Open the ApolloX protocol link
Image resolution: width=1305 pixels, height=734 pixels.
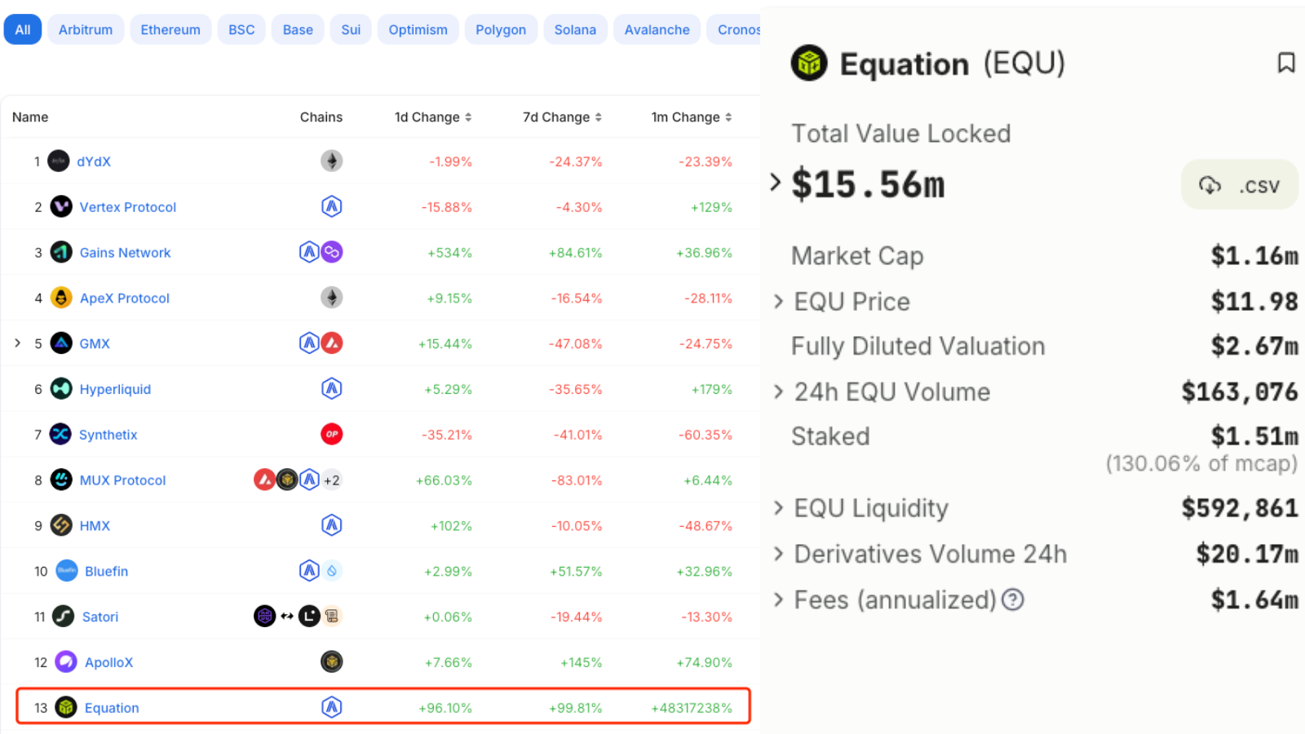click(108, 662)
